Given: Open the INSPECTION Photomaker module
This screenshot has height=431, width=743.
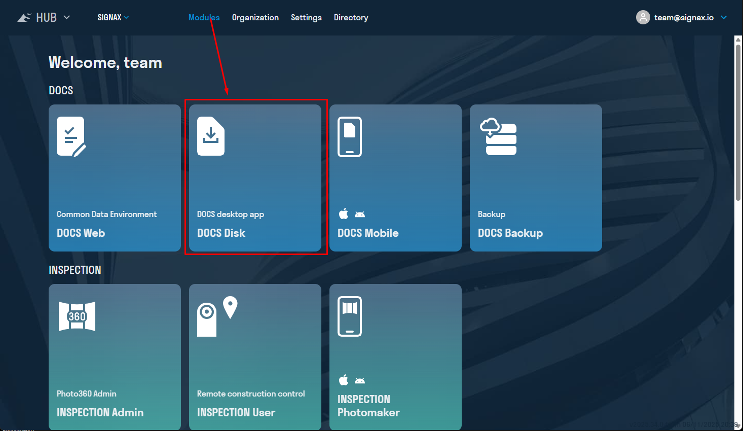Looking at the screenshot, I should (395, 357).
